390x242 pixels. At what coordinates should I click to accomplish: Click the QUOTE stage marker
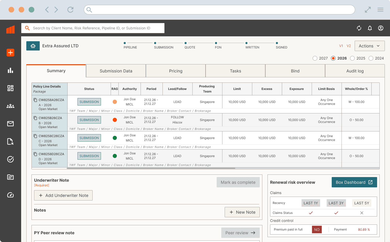[x=186, y=43]
